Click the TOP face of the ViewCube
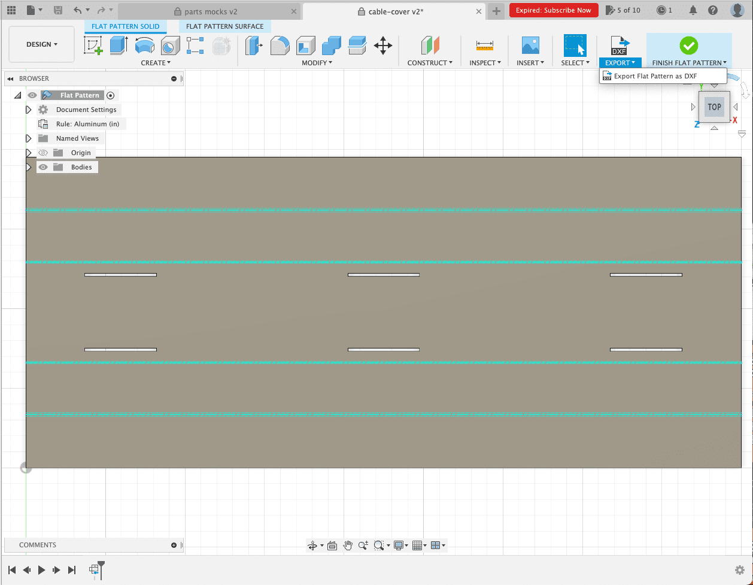Screen dimensions: 753x585 pos(714,107)
